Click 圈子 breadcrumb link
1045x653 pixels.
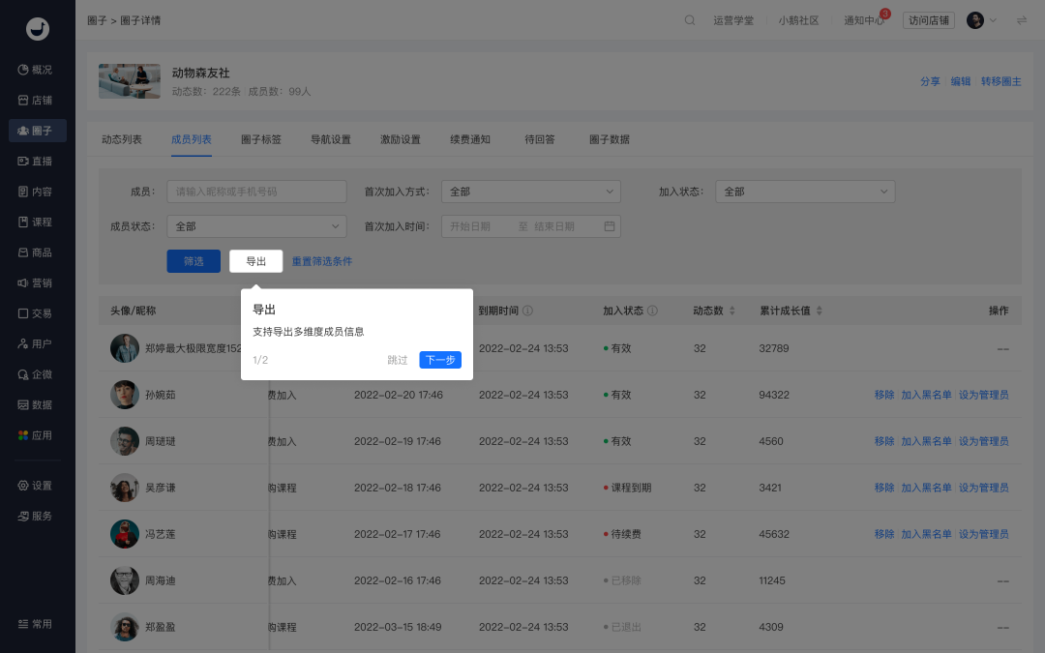point(97,20)
